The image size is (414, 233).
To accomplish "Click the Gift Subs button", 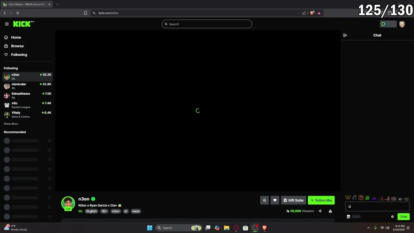I will click(x=293, y=200).
